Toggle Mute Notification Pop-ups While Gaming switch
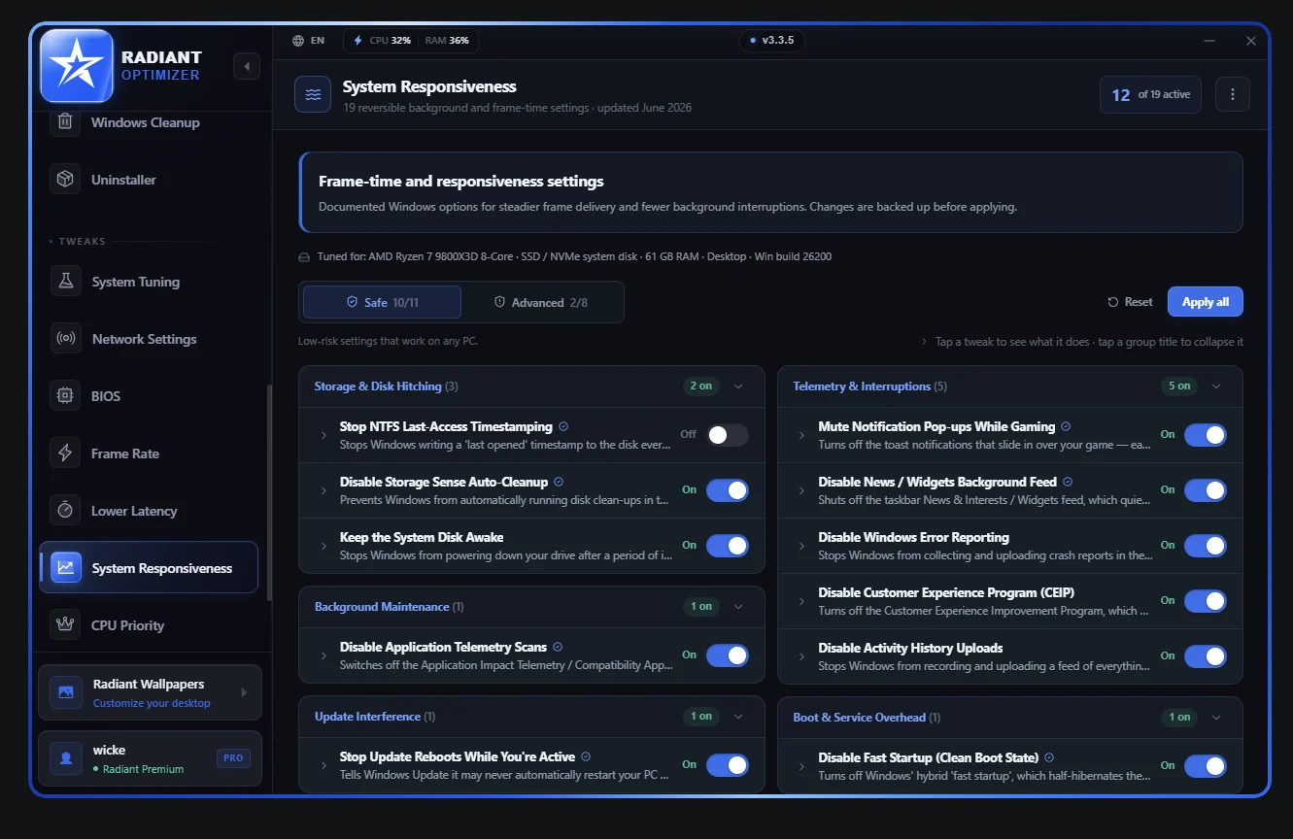1293x839 pixels. pyautogui.click(x=1206, y=435)
